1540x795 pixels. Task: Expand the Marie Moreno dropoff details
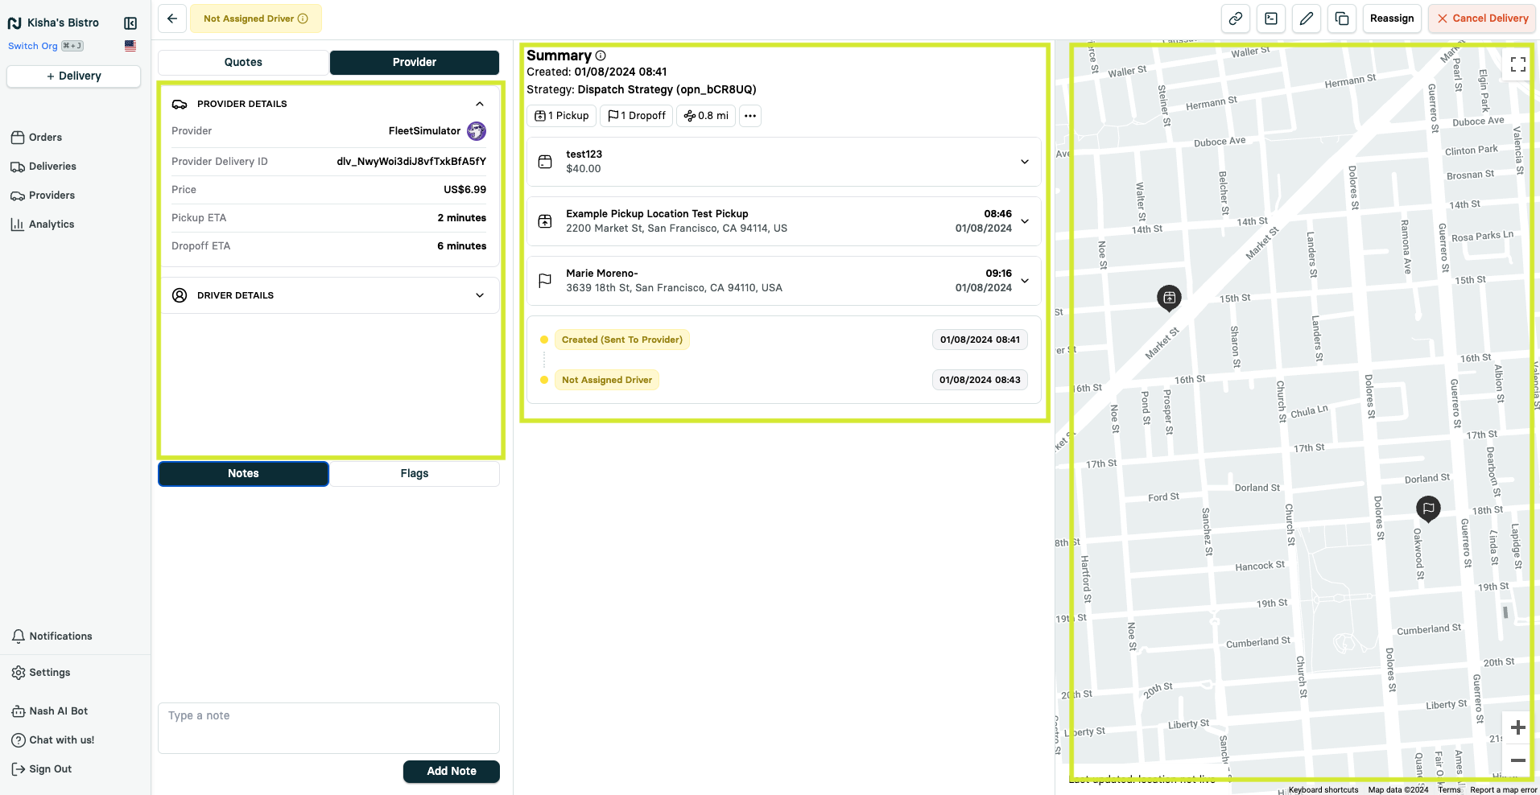pos(1024,281)
